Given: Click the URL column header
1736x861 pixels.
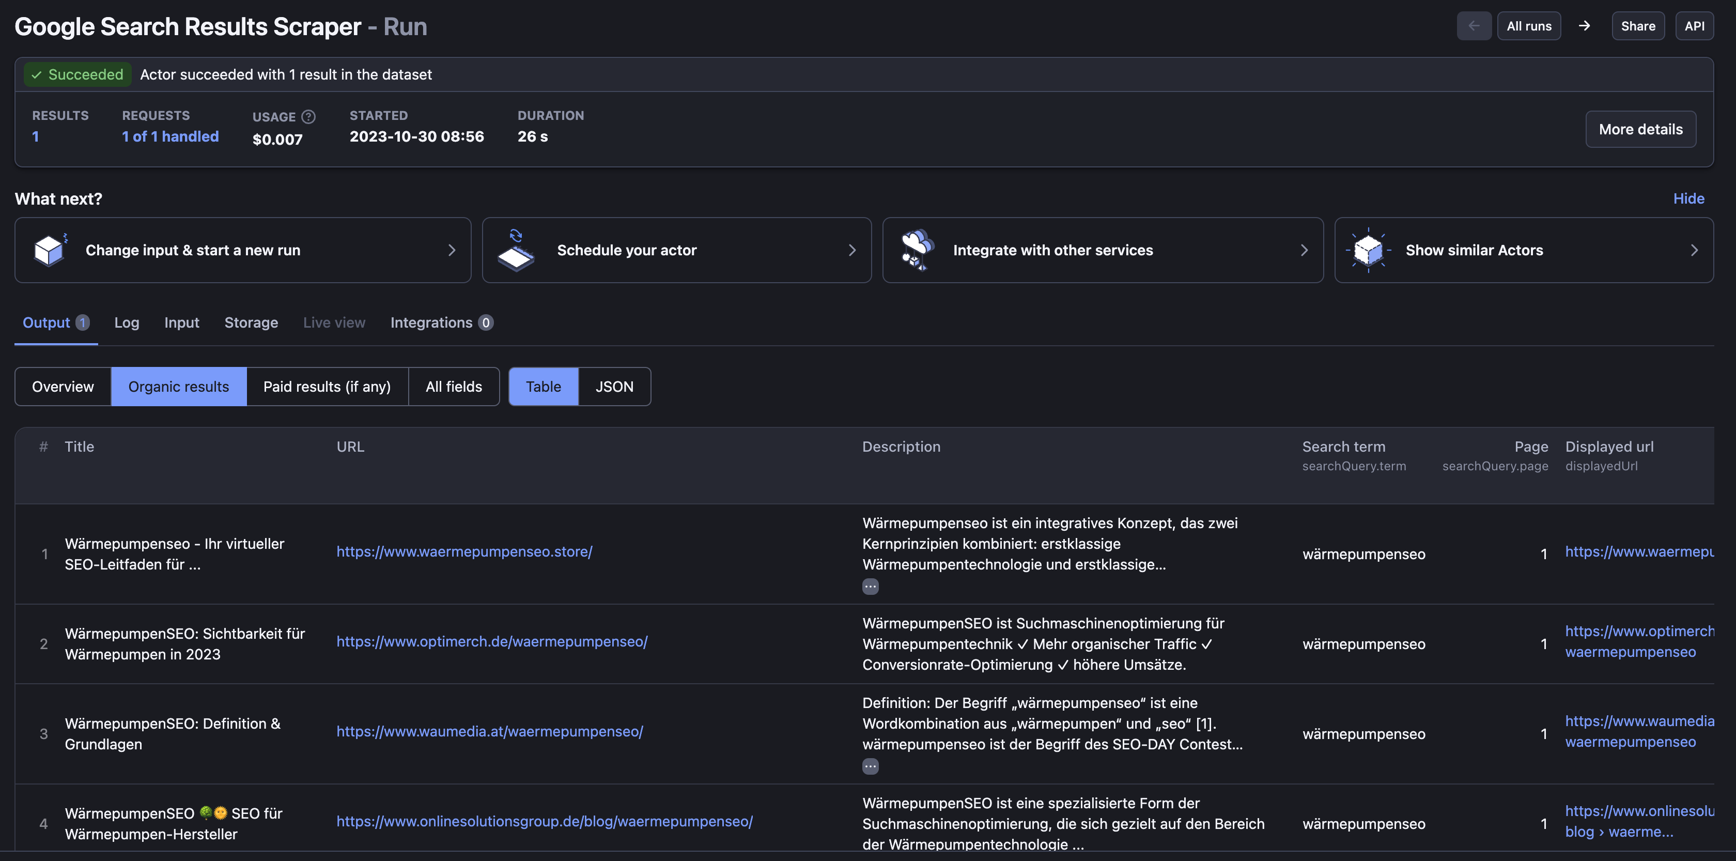Looking at the screenshot, I should pyautogui.click(x=350, y=447).
